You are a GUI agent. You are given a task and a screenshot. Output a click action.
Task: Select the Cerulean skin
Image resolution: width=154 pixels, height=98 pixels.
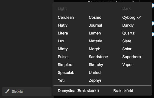66,17
